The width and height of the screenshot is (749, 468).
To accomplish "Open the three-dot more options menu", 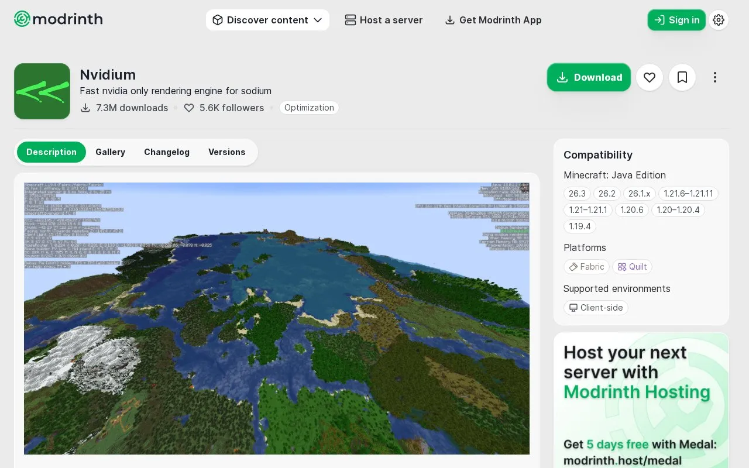I will pos(715,77).
